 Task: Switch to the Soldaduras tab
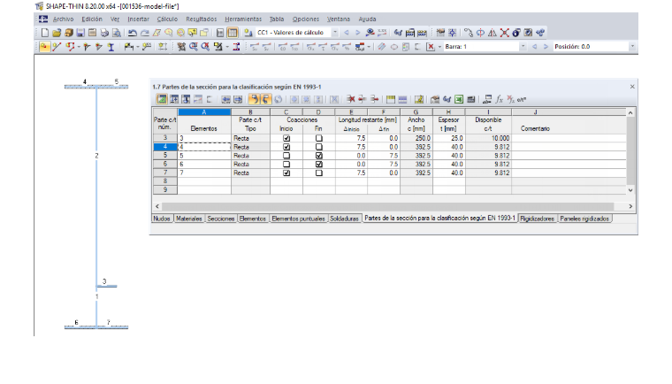pyautogui.click(x=344, y=219)
